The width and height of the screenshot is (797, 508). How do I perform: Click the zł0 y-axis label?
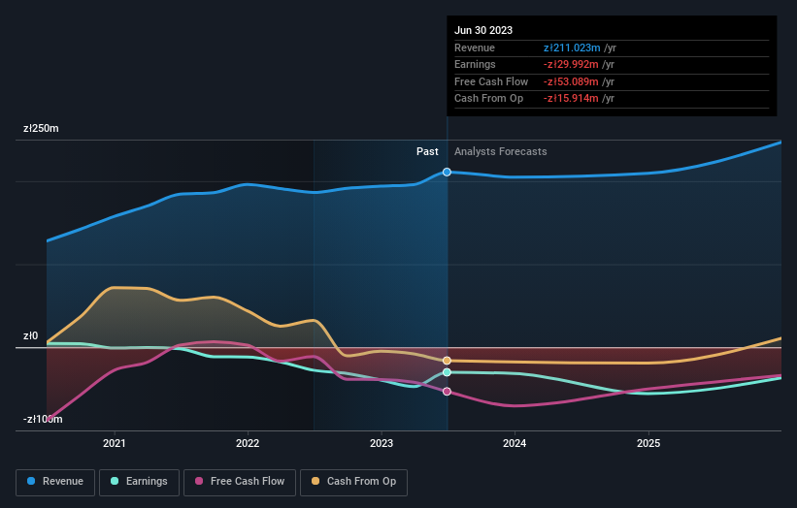pyautogui.click(x=30, y=336)
